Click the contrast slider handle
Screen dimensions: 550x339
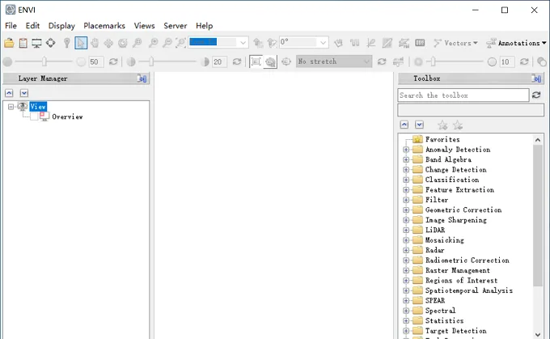click(x=151, y=61)
